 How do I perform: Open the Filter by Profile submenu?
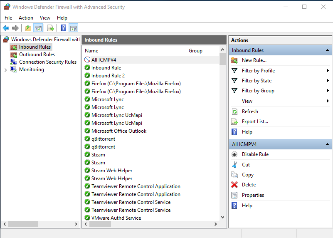(258, 71)
